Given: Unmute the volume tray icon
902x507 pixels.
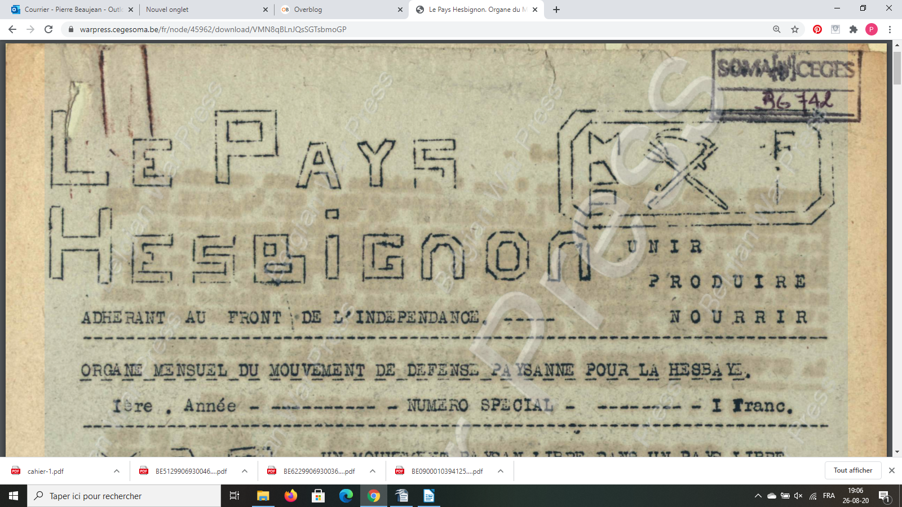Looking at the screenshot, I should coord(798,496).
